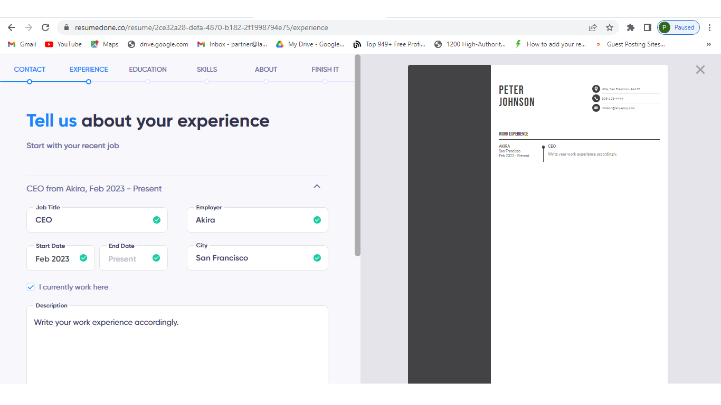
Task: Toggle the browser side panel icon
Action: [647, 27]
